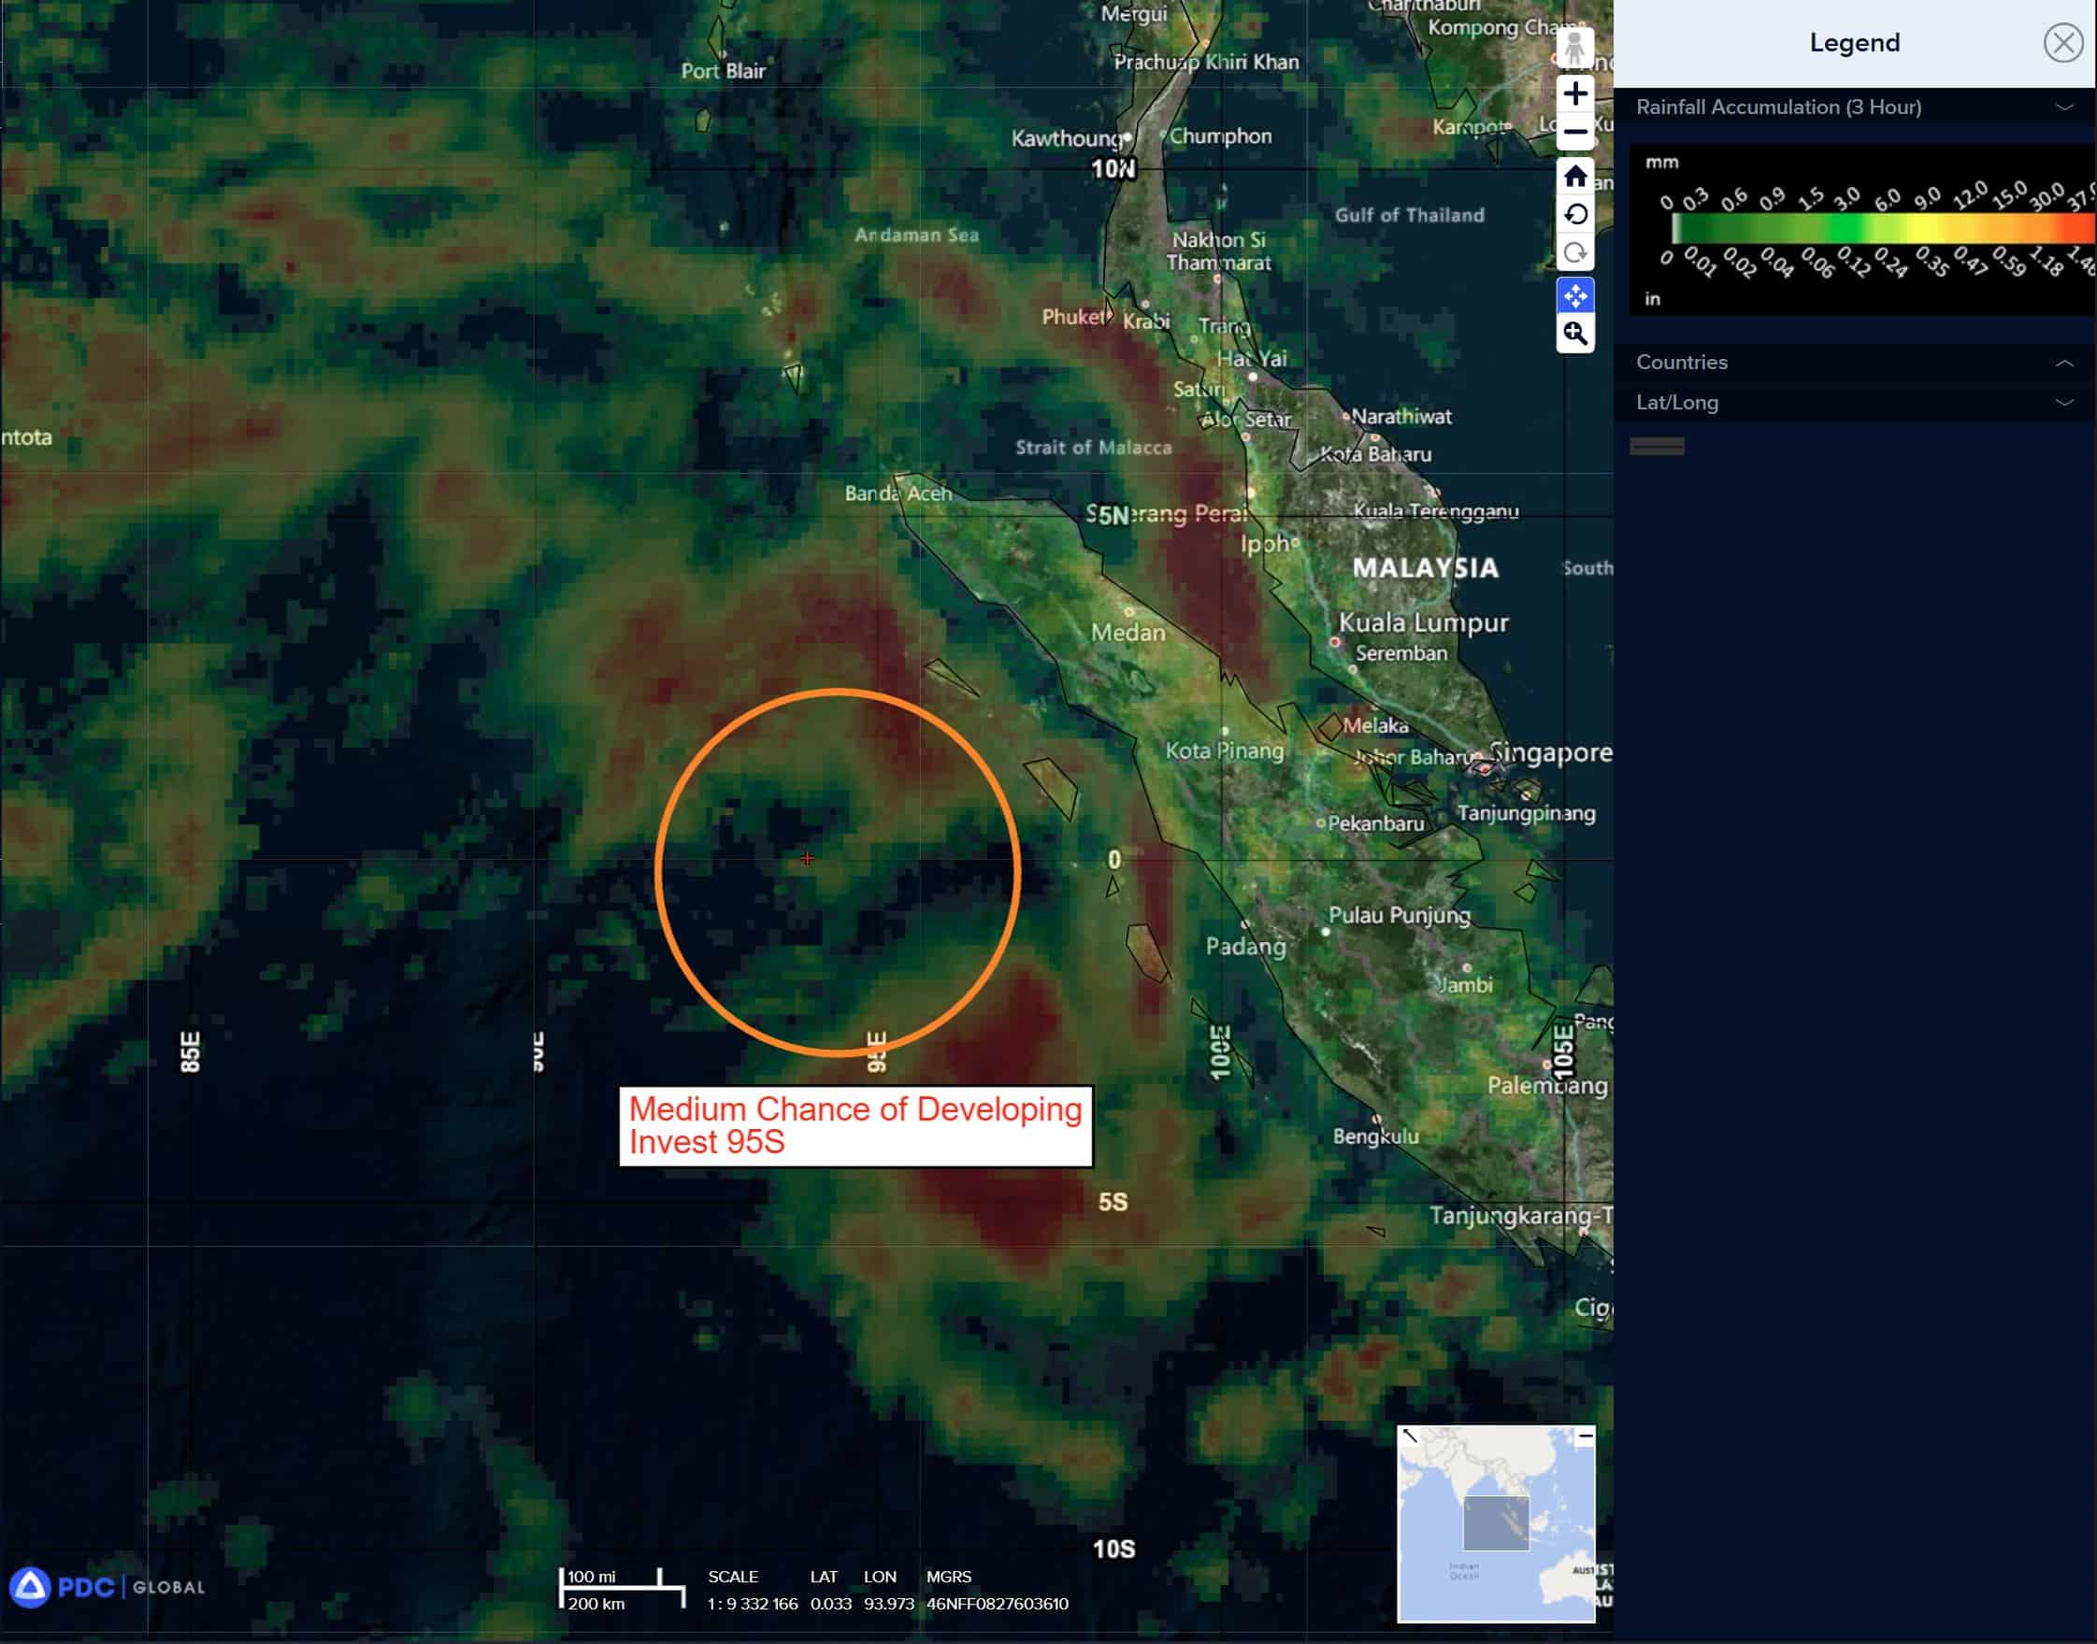Zoom in with the plus button
The height and width of the screenshot is (1644, 2097).
click(x=1574, y=93)
